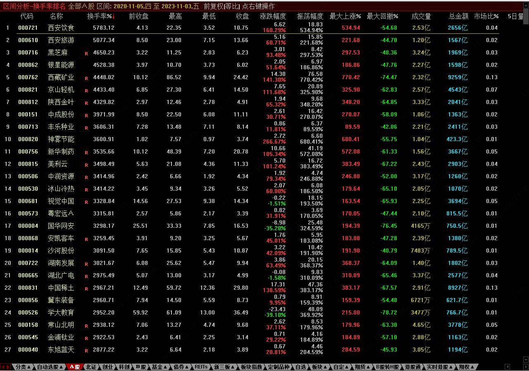Select stock row 银星能源
Viewport: 529px width, 371px height.
pos(249,65)
